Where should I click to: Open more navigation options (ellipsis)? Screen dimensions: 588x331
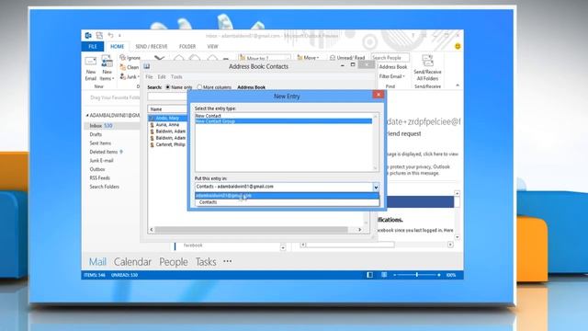pyautogui.click(x=227, y=261)
